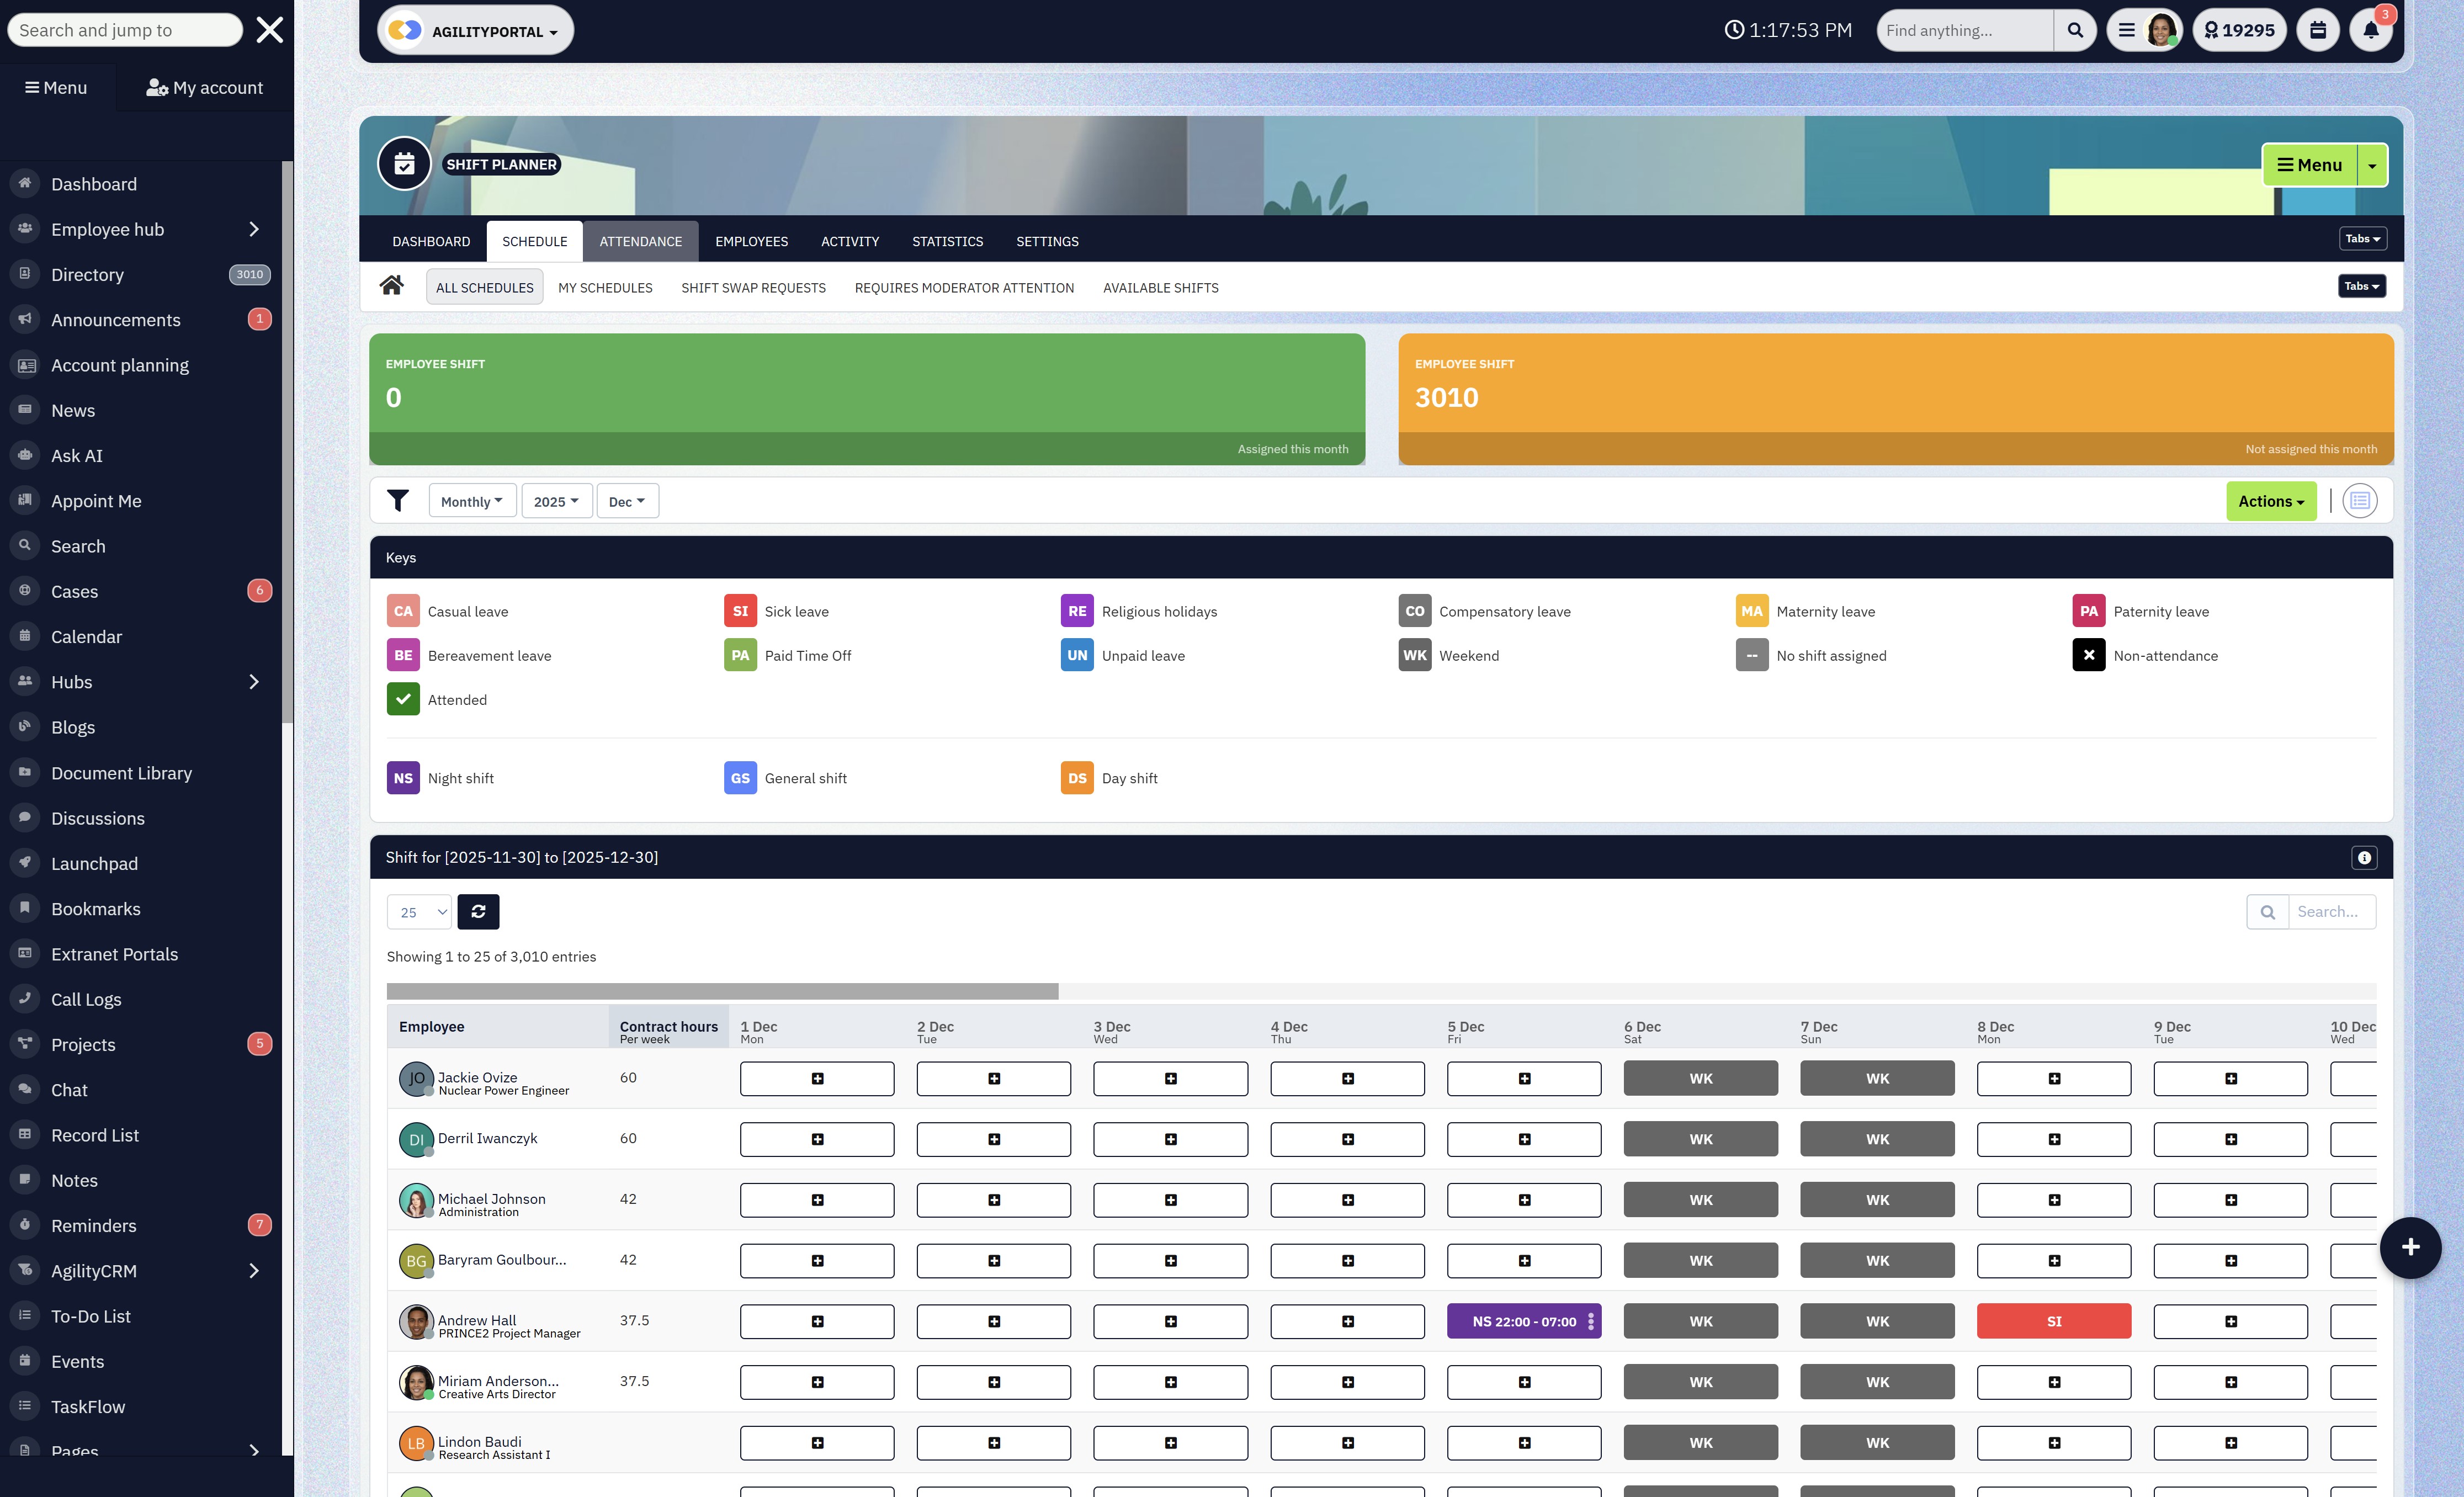The height and width of the screenshot is (1497, 2464).
Task: Click the Find anything search field
Action: pyautogui.click(x=1963, y=30)
